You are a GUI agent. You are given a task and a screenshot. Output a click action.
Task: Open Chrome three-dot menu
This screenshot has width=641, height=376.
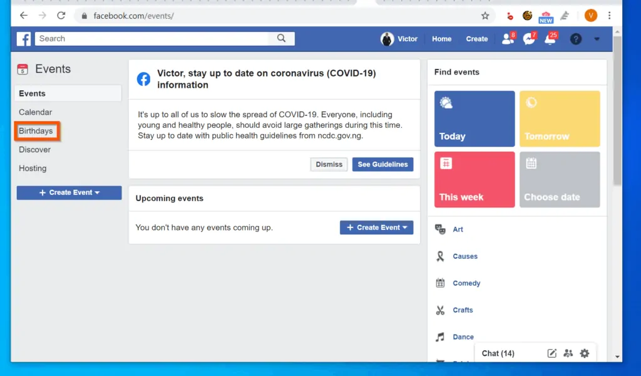click(x=610, y=16)
